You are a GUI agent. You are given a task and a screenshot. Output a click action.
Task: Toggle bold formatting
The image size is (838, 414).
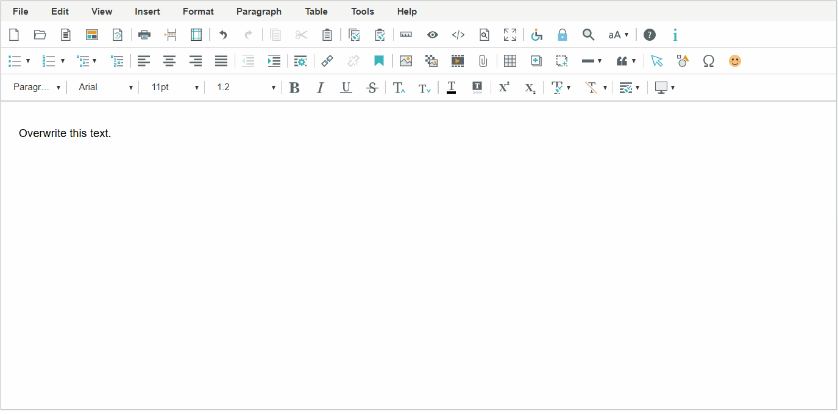point(294,88)
